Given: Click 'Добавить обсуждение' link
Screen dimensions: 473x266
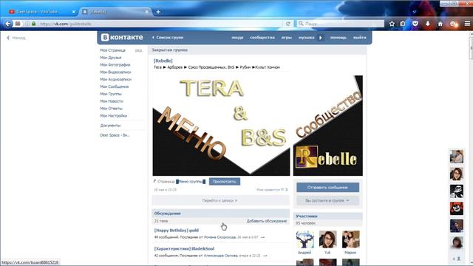Looking at the screenshot, I should tap(266, 221).
